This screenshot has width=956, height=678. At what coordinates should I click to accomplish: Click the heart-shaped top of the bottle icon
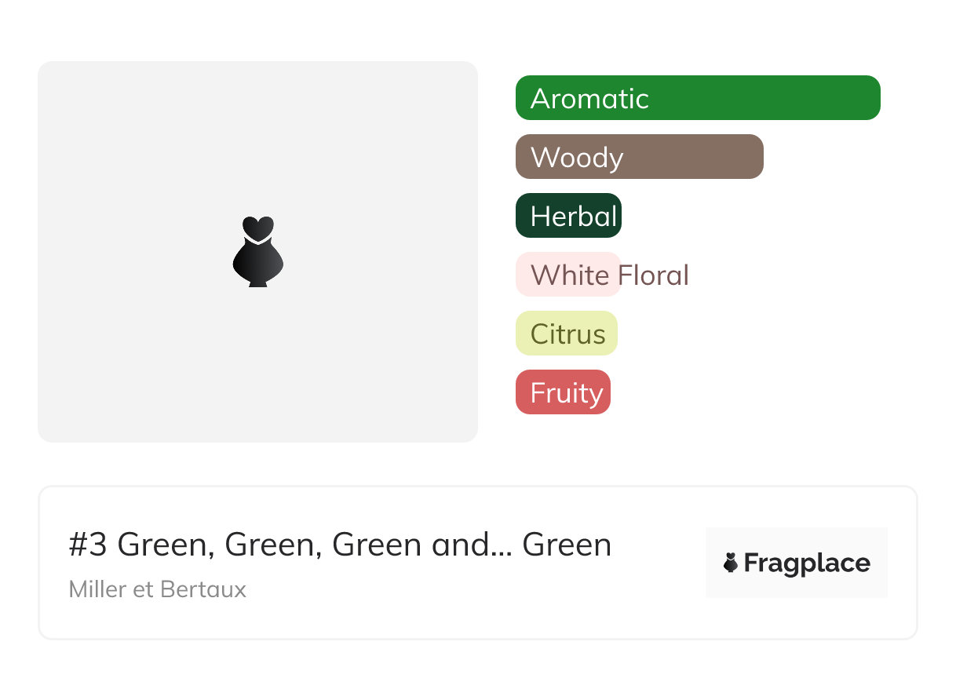tap(257, 227)
